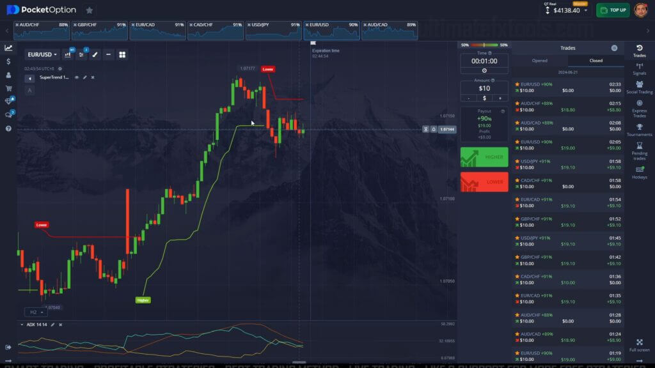Screen dimensions: 655x368
Task: Collapse the SuperTrend indicator panel arrow
Action: pos(30,79)
